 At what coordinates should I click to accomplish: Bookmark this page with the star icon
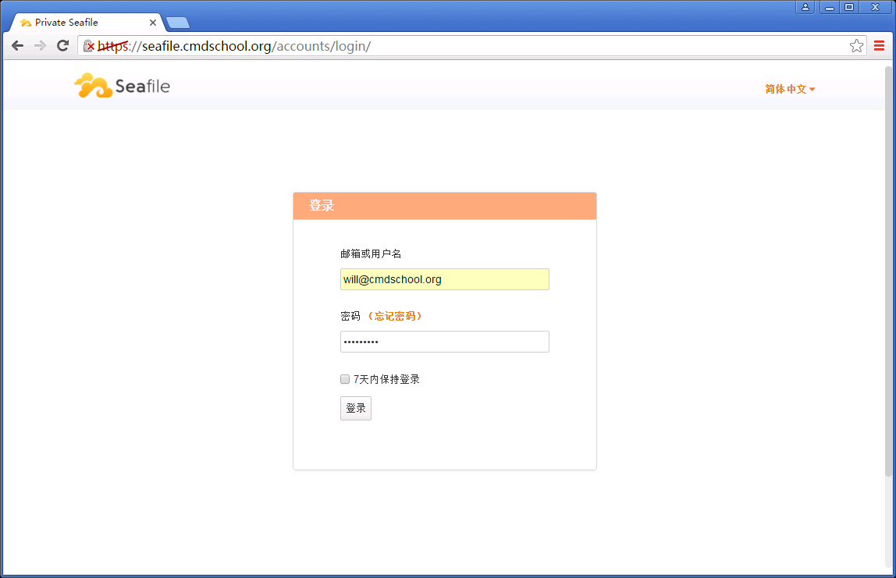click(856, 46)
